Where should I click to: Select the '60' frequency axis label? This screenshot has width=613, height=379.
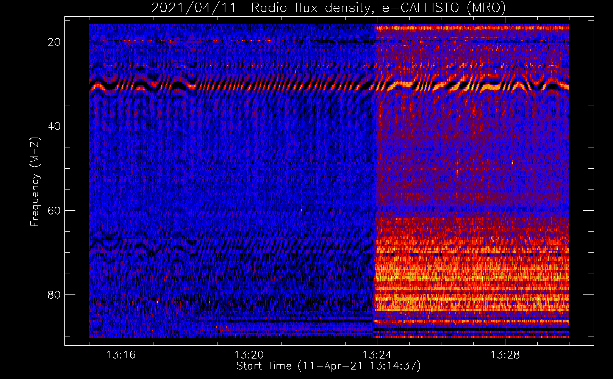click(55, 210)
